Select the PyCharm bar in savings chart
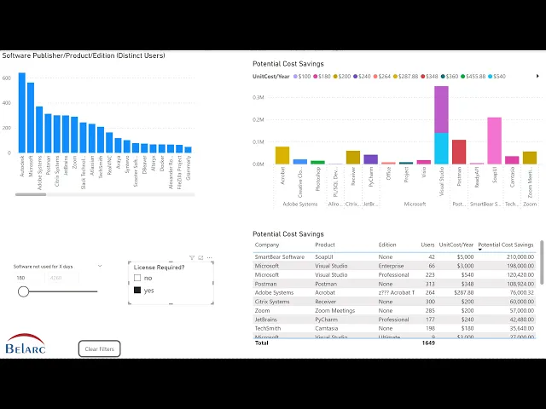This screenshot has width=546, height=409. pyautogui.click(x=371, y=159)
